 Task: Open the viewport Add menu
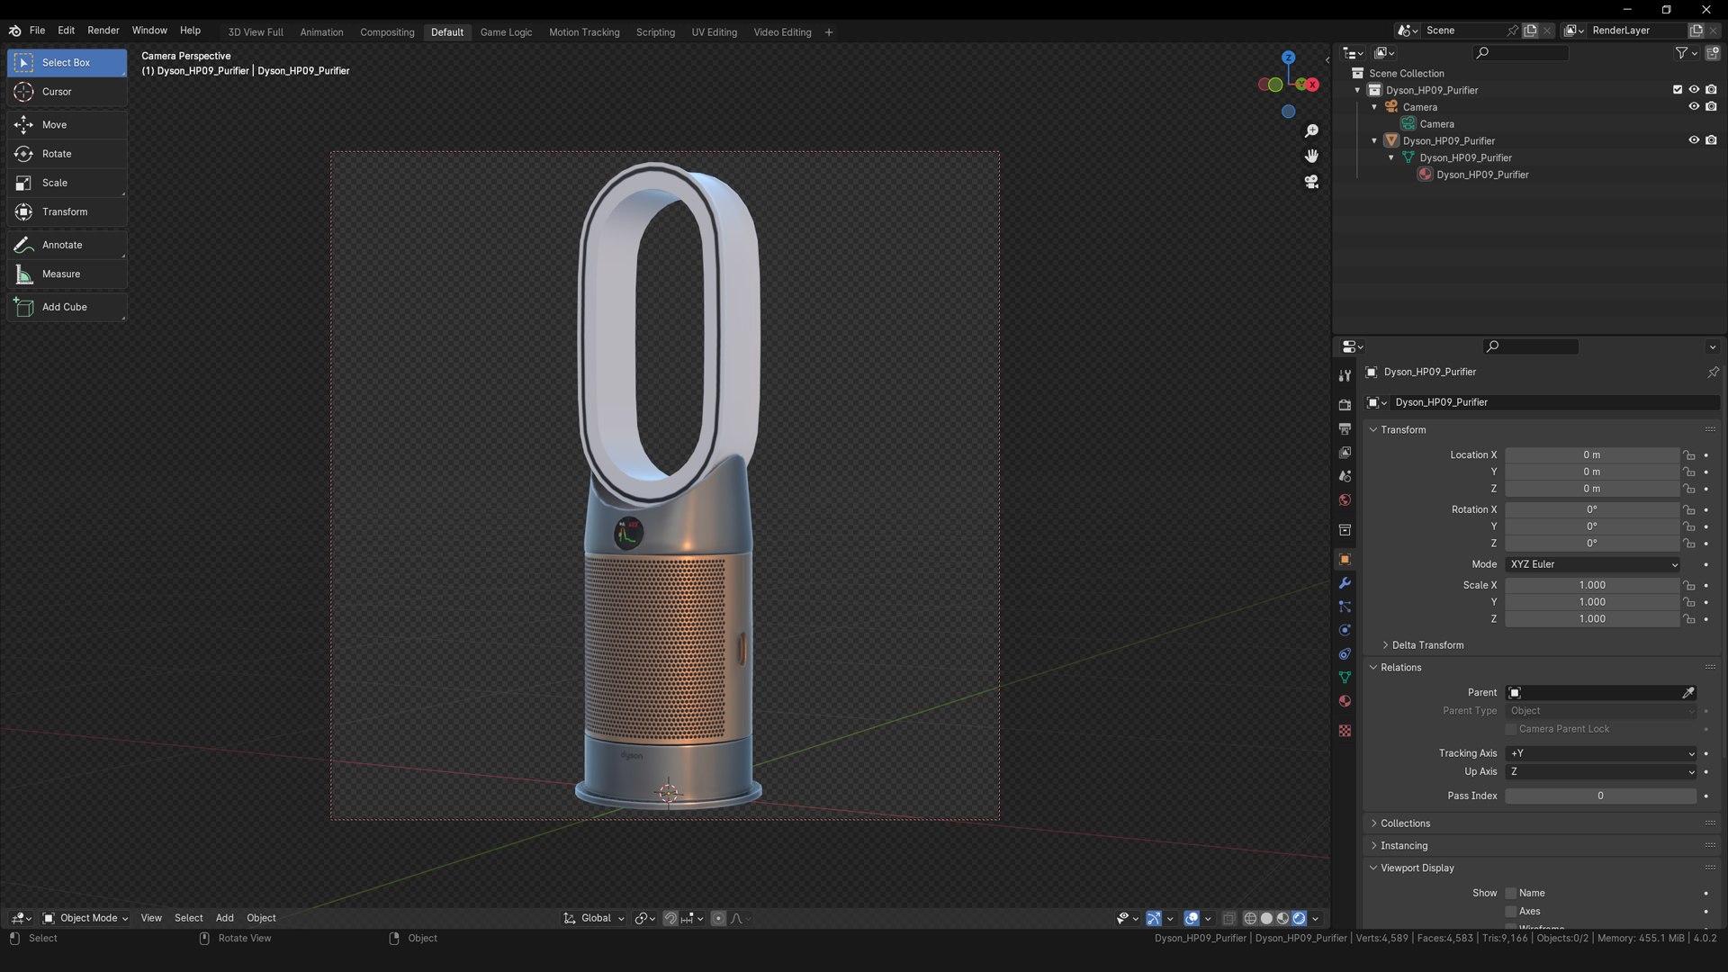(224, 918)
